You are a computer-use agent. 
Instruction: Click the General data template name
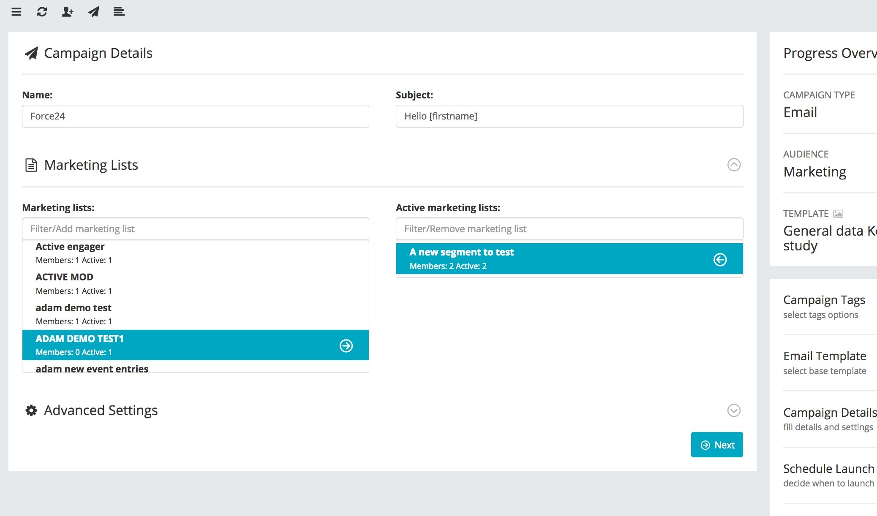point(830,238)
